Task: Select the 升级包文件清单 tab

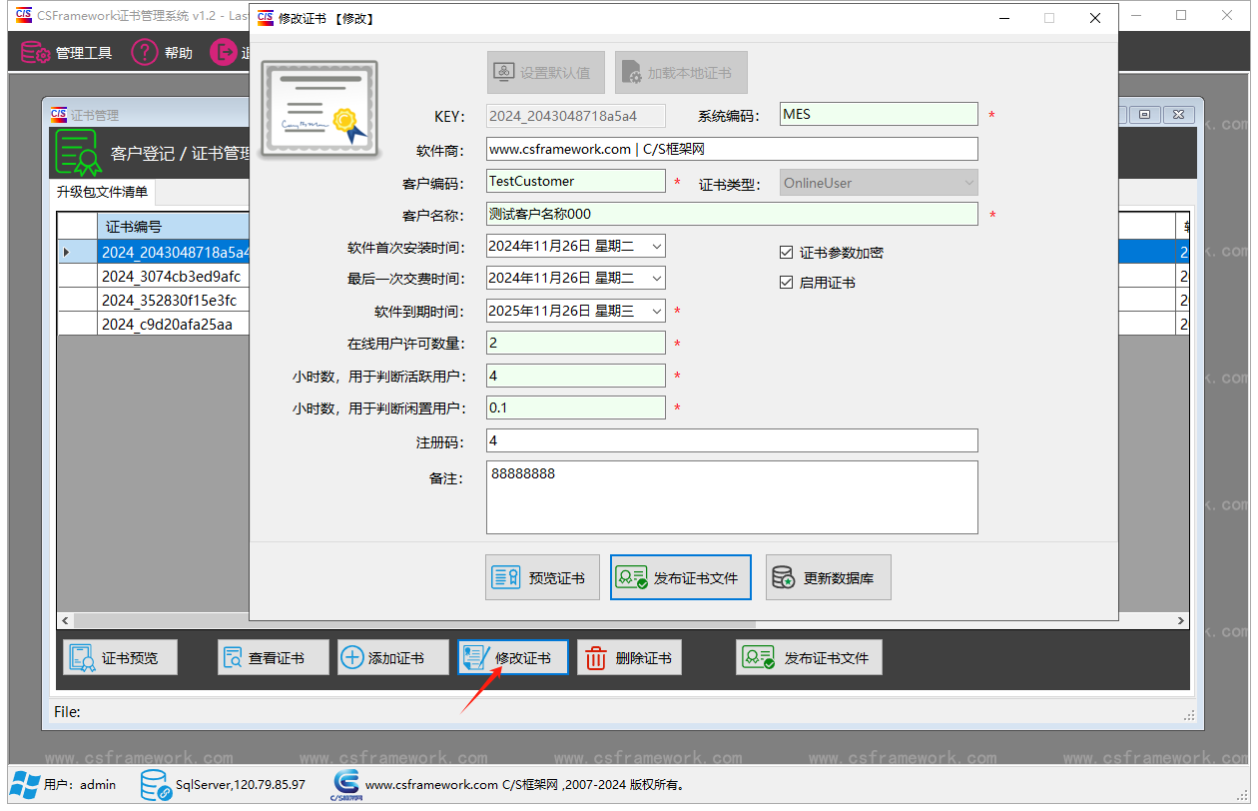Action: [102, 192]
